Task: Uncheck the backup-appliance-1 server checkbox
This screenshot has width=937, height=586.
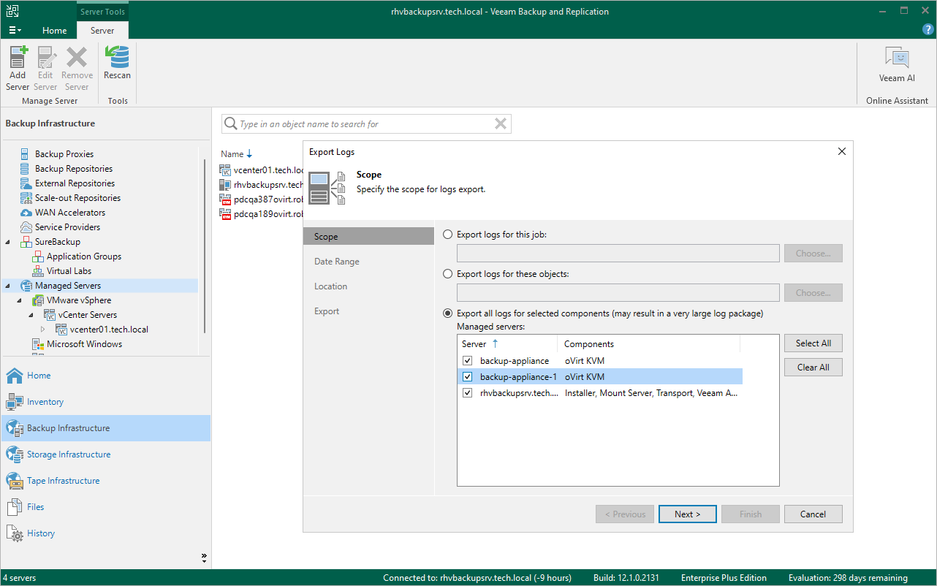Action: pyautogui.click(x=468, y=377)
